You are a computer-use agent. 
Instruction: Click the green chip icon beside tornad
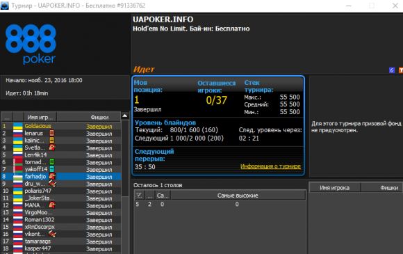pyautogui.click(x=51, y=162)
